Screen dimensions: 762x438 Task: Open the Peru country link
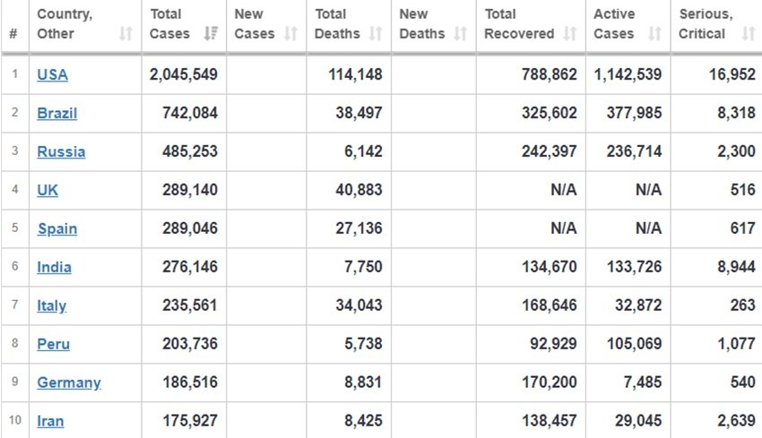coord(54,344)
